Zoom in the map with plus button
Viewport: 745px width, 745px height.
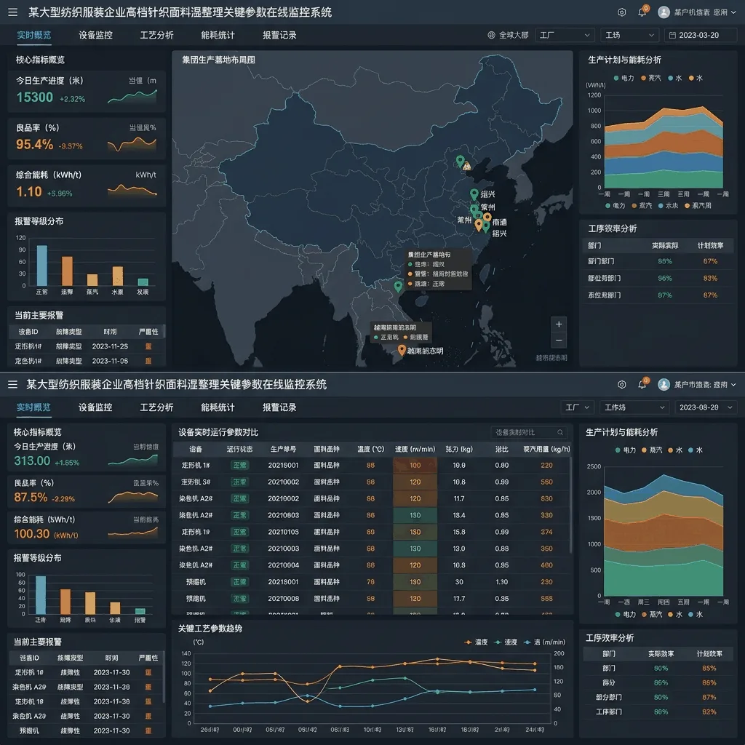pyautogui.click(x=559, y=324)
